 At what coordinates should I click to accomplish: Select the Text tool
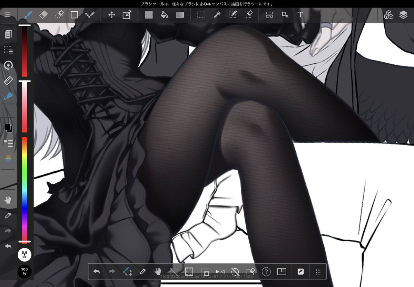[300, 15]
